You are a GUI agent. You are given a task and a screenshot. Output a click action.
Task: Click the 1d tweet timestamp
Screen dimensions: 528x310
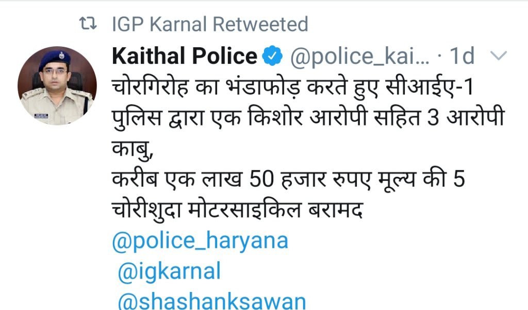point(462,56)
